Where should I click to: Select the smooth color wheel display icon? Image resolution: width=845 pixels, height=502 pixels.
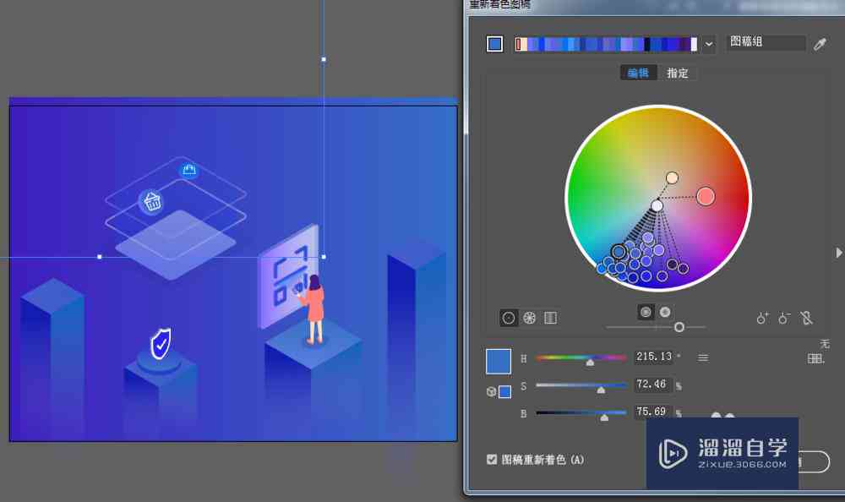click(x=508, y=318)
